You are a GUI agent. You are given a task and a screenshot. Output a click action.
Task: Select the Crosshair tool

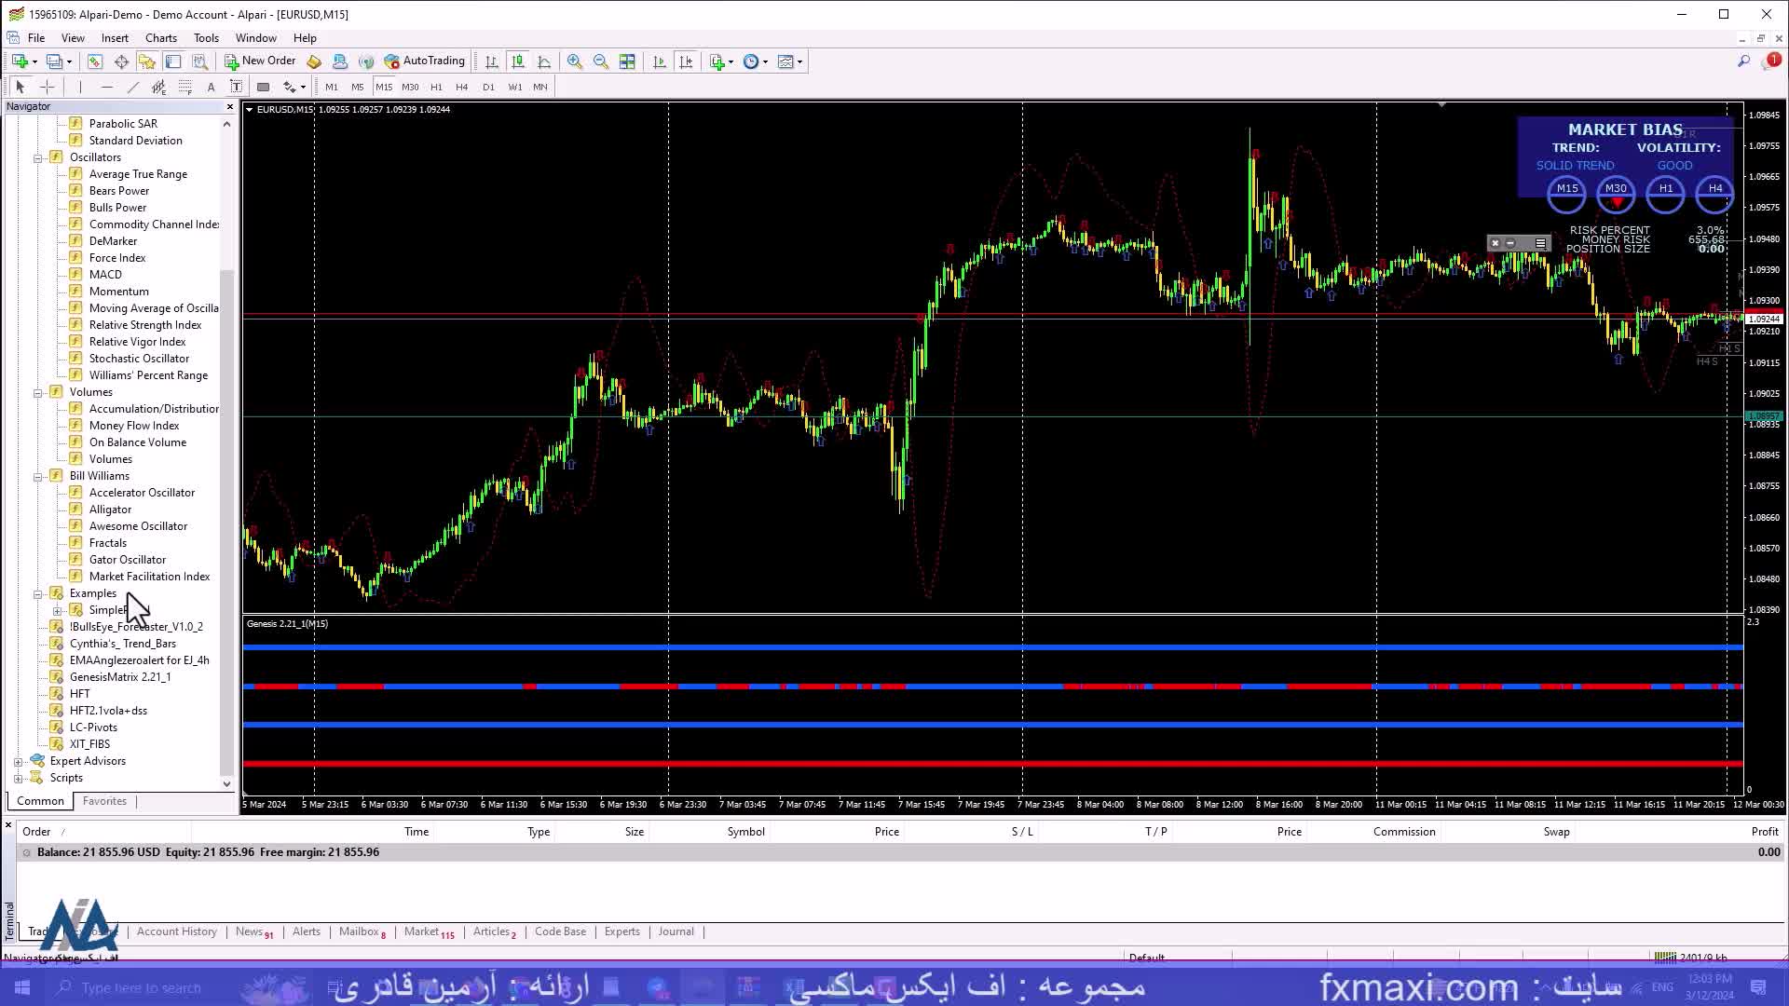48,87
